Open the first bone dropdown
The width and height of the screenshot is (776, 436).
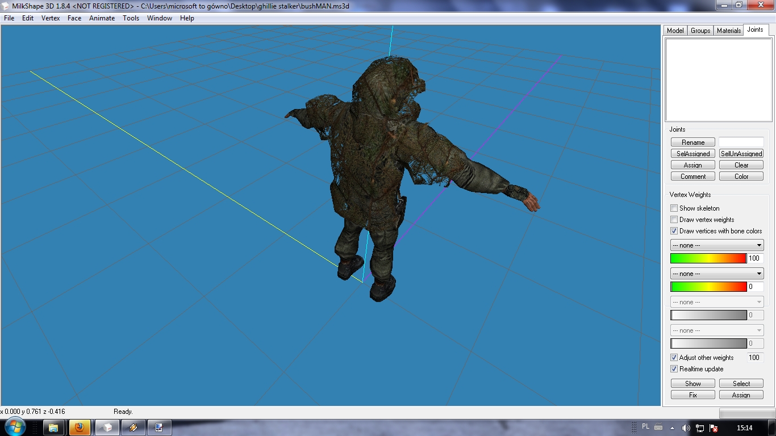[x=717, y=245]
